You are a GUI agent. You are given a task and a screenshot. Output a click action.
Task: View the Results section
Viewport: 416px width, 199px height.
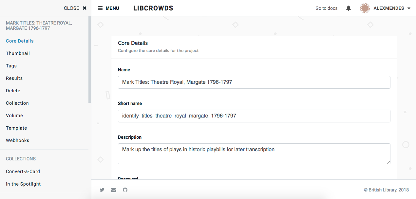(x=14, y=78)
